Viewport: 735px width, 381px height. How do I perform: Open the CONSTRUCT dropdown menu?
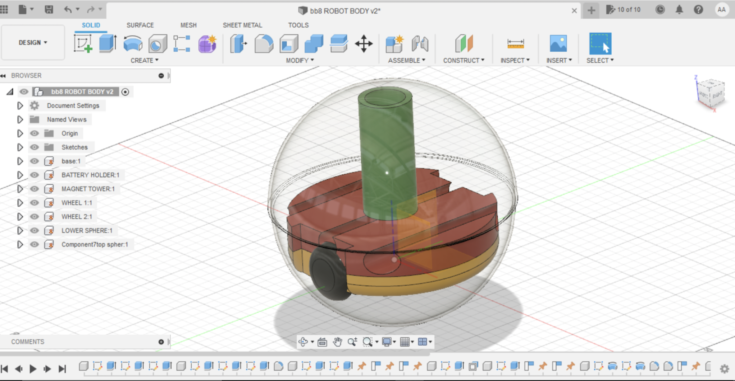pos(464,60)
